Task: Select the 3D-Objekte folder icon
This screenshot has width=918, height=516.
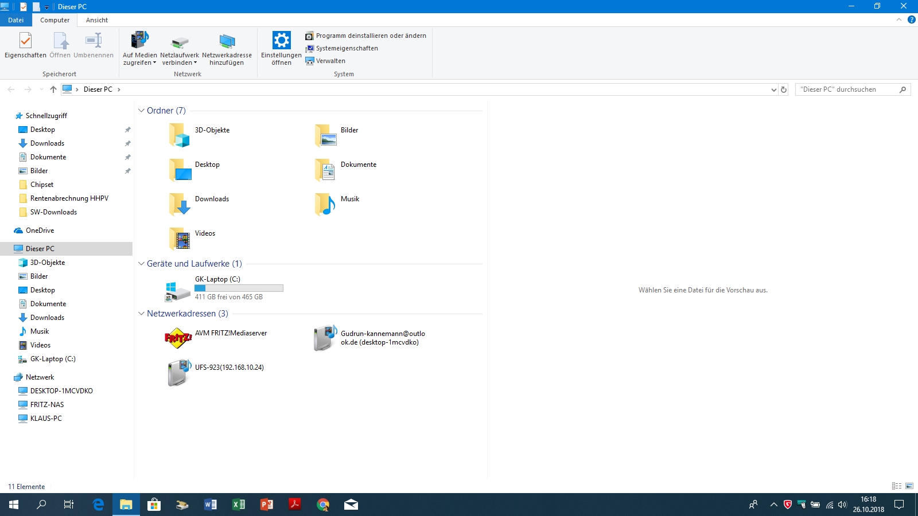Action: click(x=180, y=135)
